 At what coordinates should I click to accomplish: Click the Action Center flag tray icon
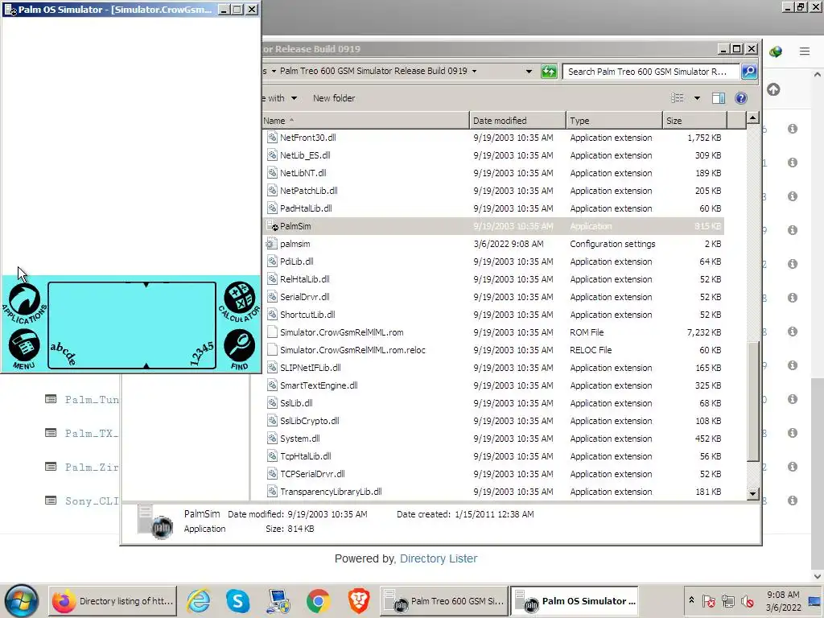pyautogui.click(x=709, y=600)
